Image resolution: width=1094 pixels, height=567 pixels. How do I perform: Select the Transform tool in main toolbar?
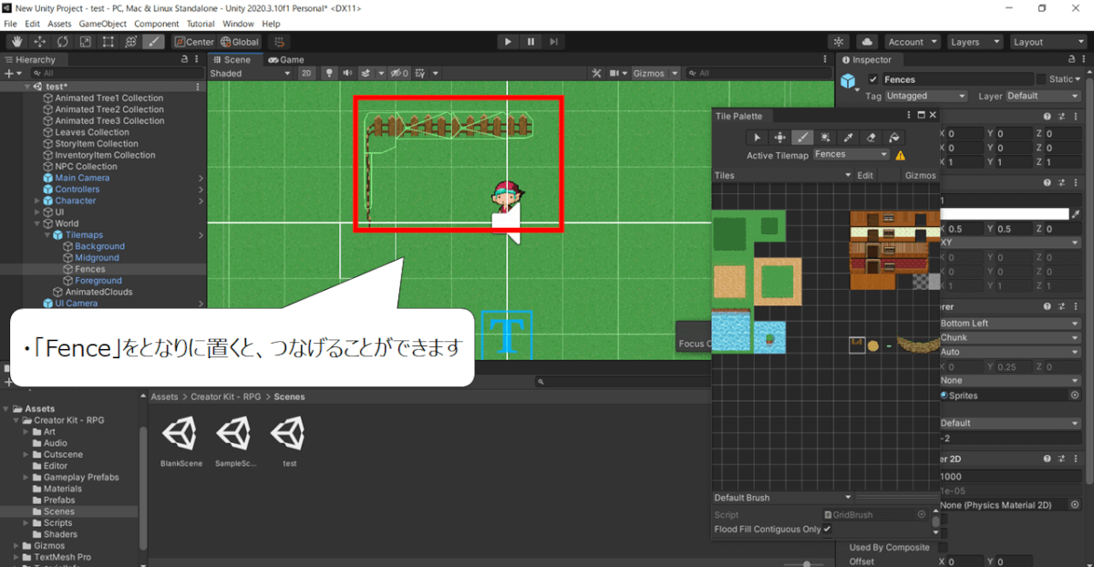pos(130,42)
